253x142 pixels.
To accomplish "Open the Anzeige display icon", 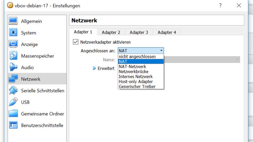I will pyautogui.click(x=13, y=44).
